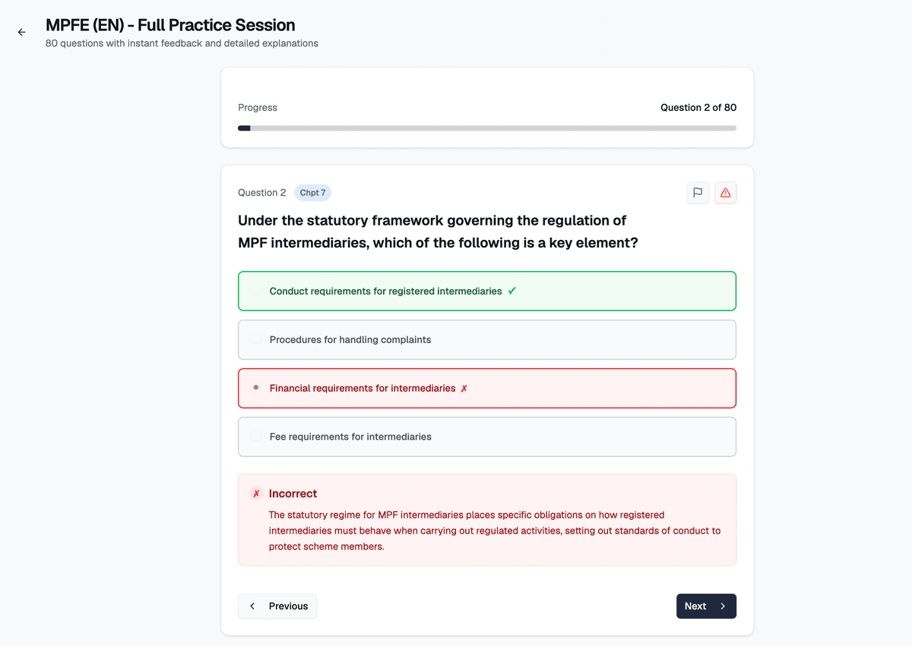This screenshot has height=646, width=912.
Task: Click the subtitle about 80 questions
Action: tap(182, 43)
